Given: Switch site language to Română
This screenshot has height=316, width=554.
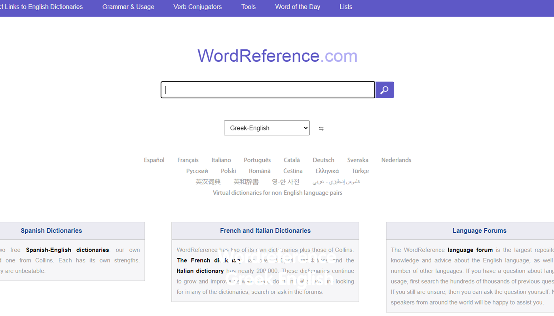Looking at the screenshot, I should [x=260, y=171].
